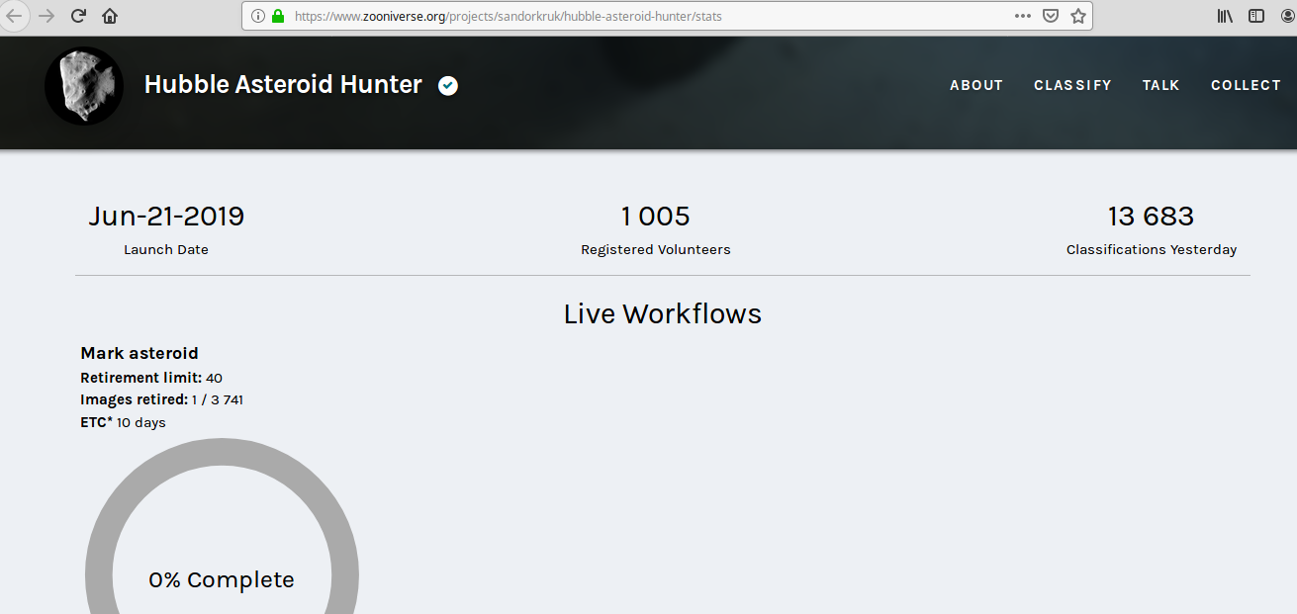Bookmark this page with the star icon
This screenshot has height=614, width=1297.
[x=1078, y=16]
